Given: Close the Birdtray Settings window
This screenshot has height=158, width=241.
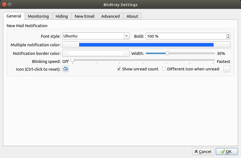Looking at the screenshot, I should coord(4,4).
